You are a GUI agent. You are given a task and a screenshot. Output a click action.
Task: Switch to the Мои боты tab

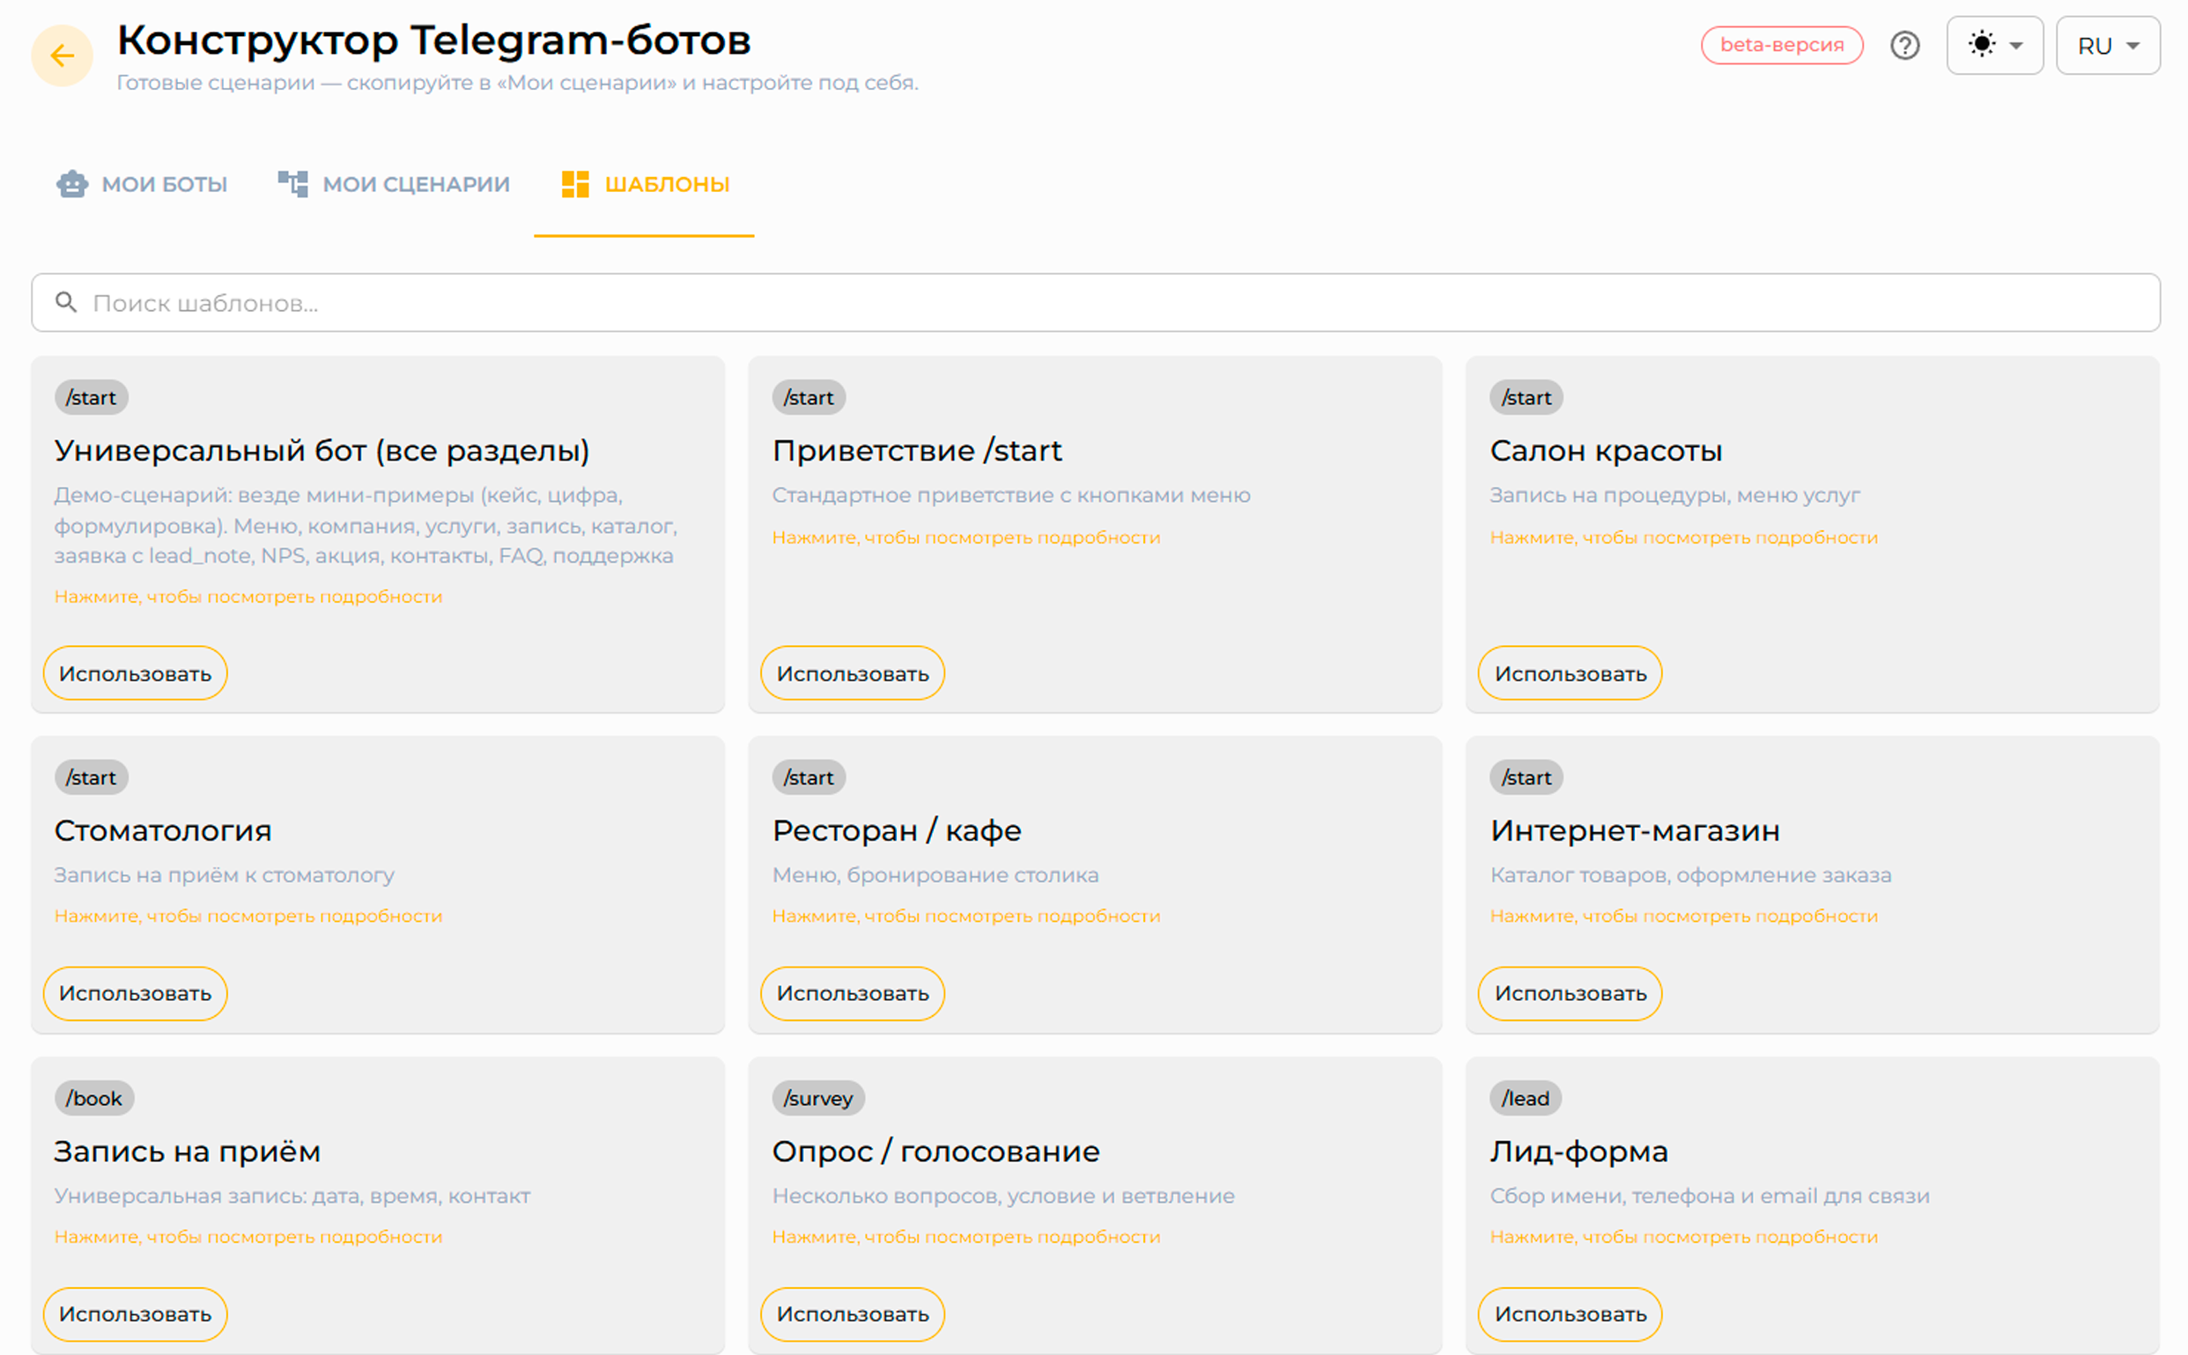click(x=142, y=185)
